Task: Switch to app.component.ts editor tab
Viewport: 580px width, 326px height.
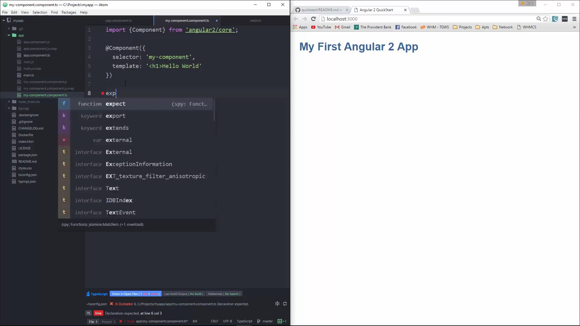Action: click(x=119, y=21)
